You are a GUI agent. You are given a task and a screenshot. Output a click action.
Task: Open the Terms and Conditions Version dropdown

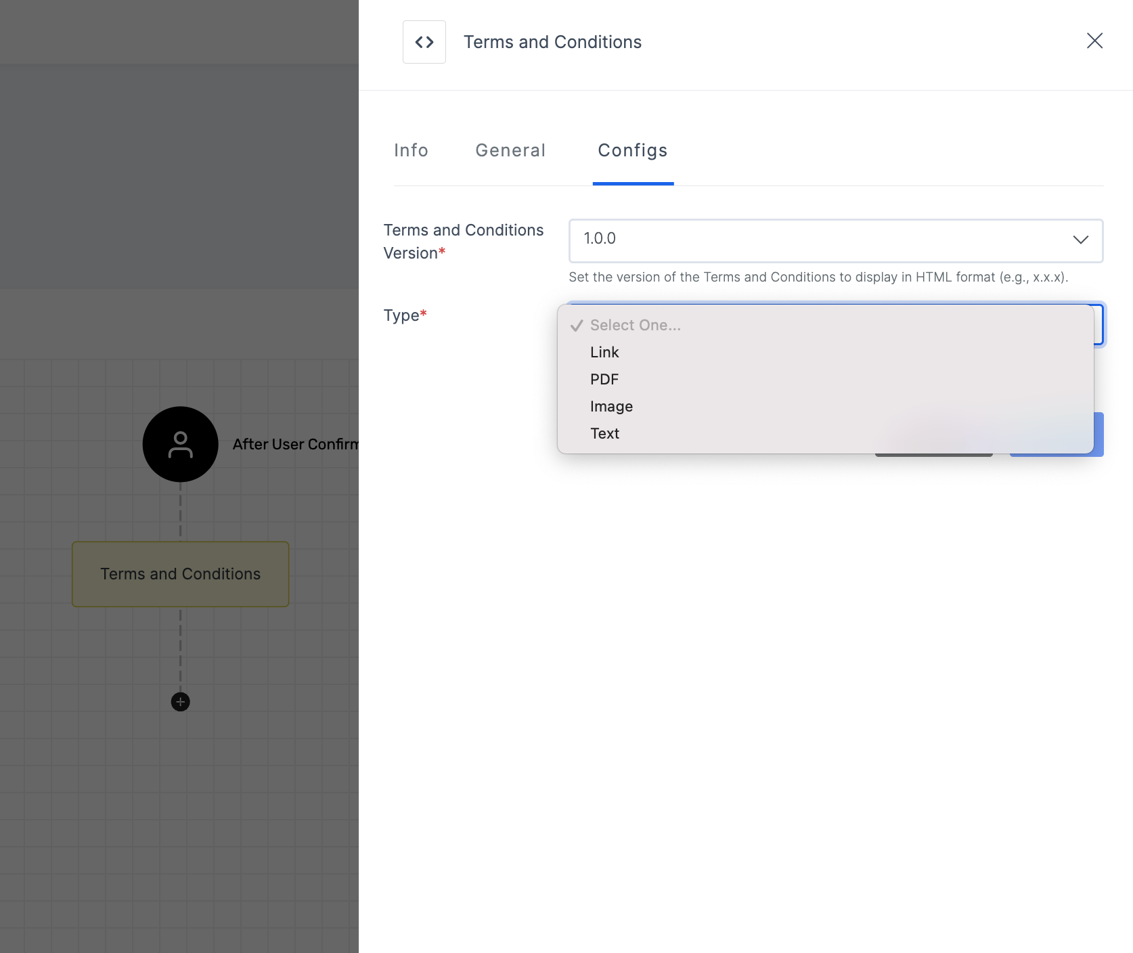836,240
